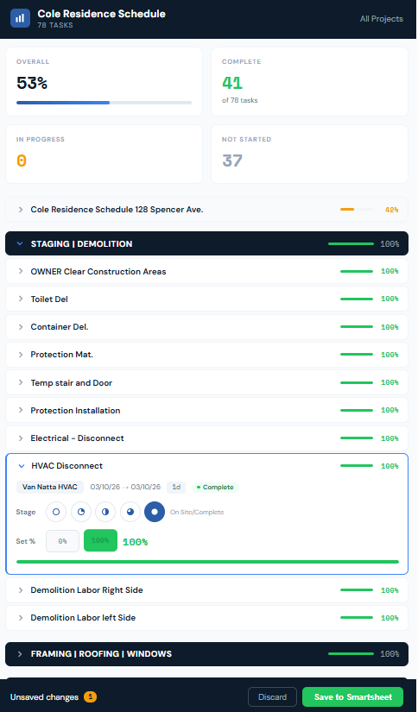
Task: Click the 1d duration badge
Action: [176, 488]
